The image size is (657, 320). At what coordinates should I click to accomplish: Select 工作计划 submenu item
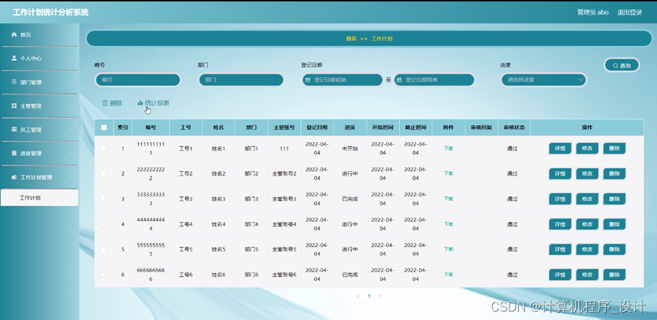(39, 198)
